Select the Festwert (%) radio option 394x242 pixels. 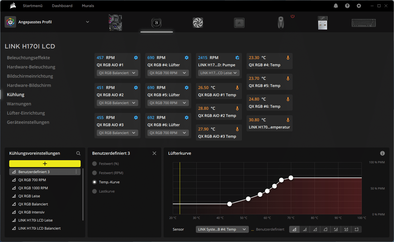[x=94, y=164]
